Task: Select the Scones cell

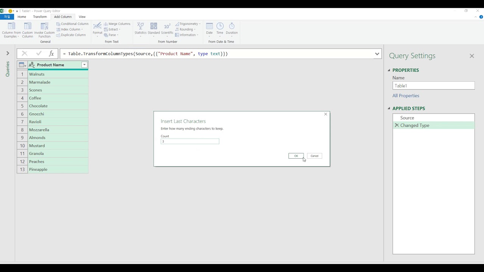Action: 58,90
